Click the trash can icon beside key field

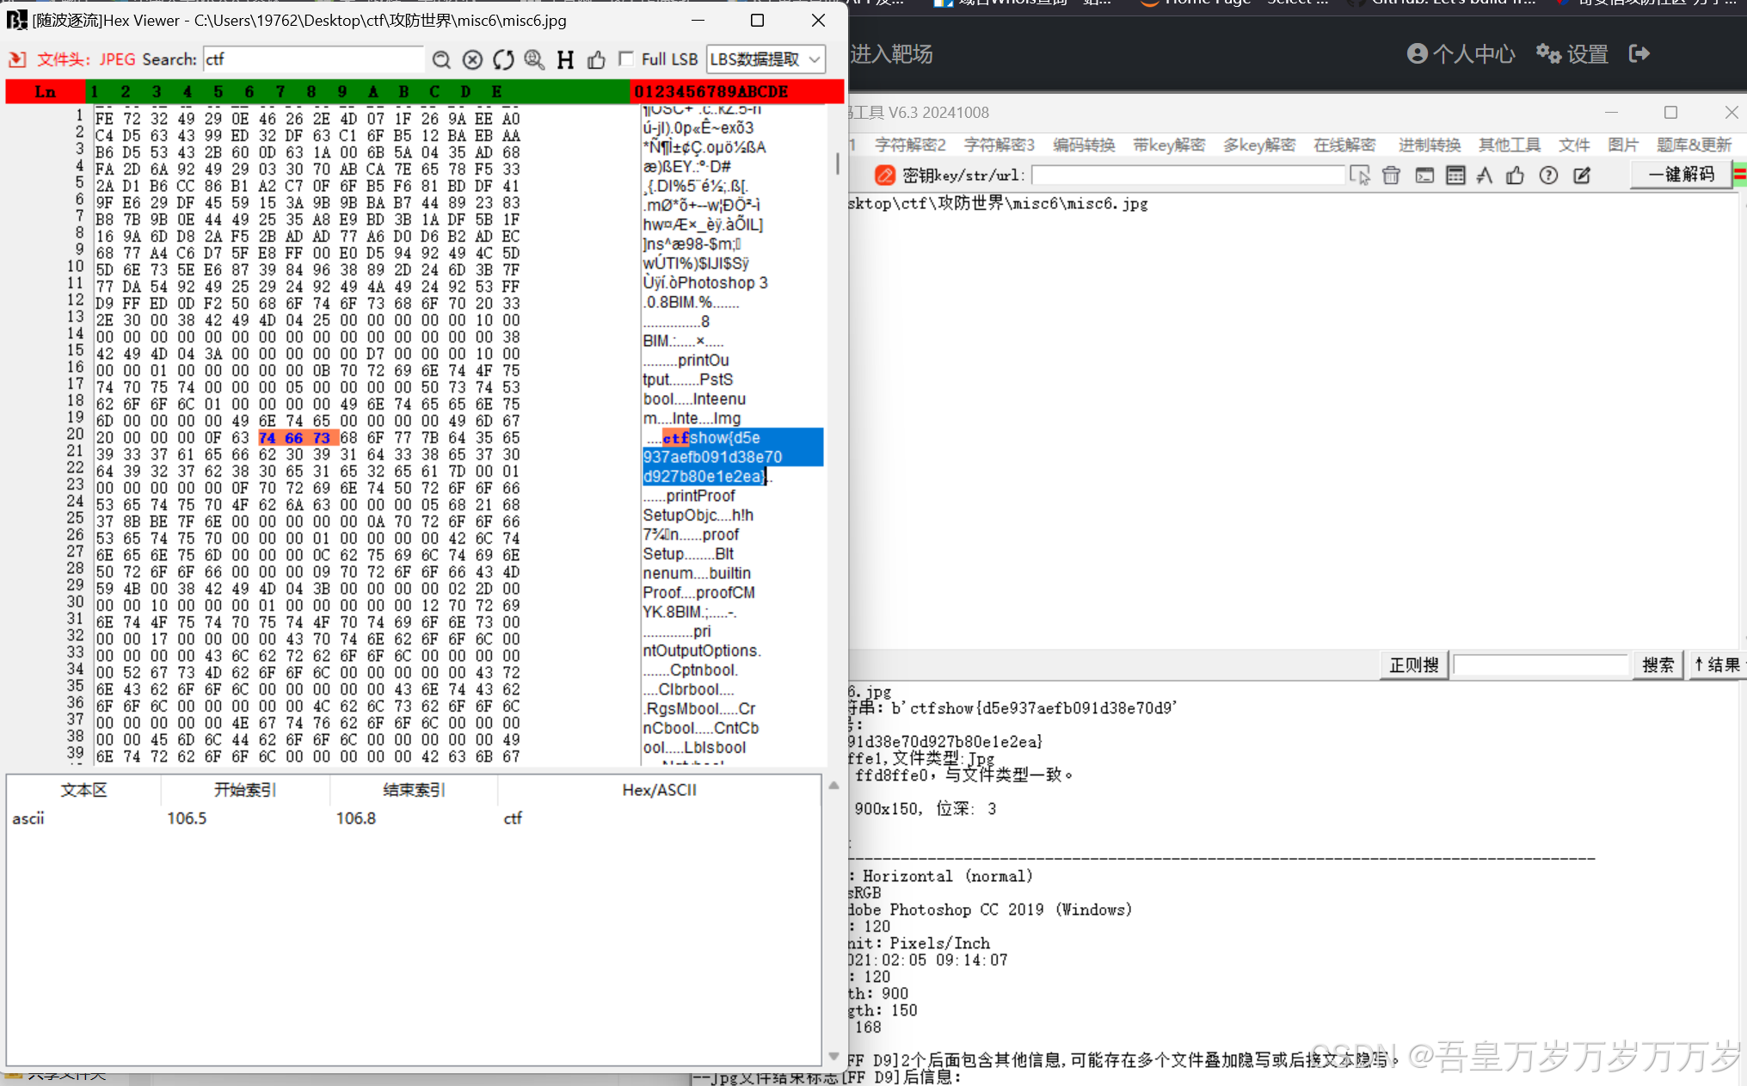[1391, 176]
